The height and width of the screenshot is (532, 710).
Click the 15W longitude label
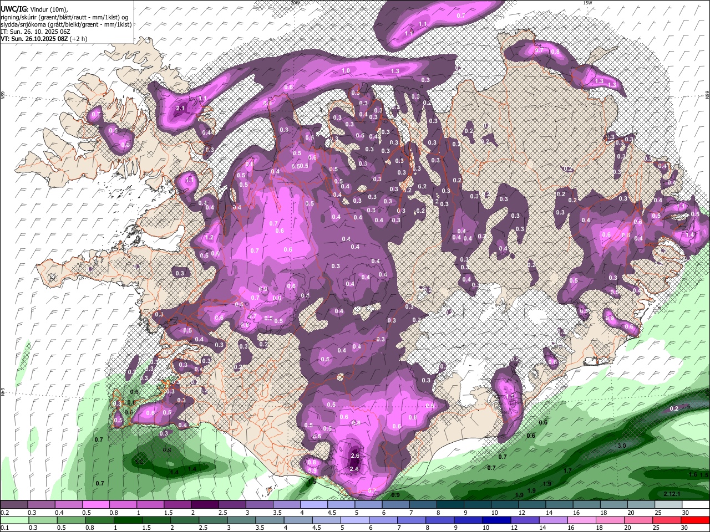point(587,2)
